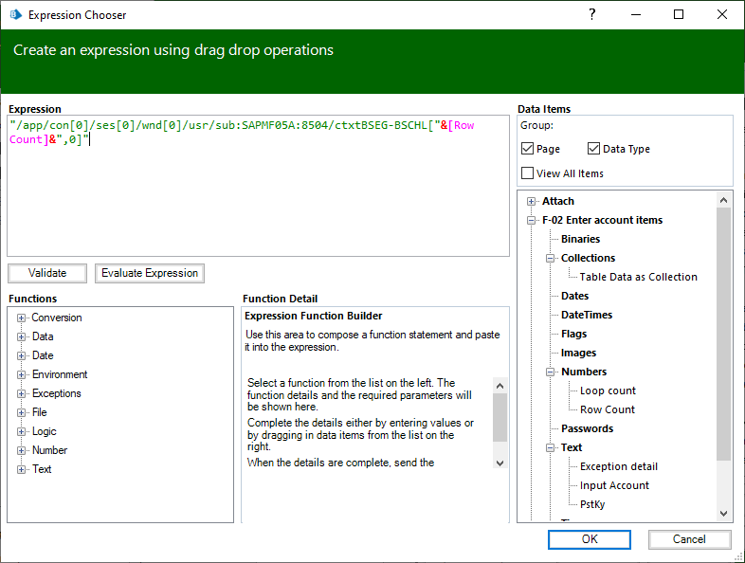
Task: Collapse the Numbers data items node
Action: 551,372
